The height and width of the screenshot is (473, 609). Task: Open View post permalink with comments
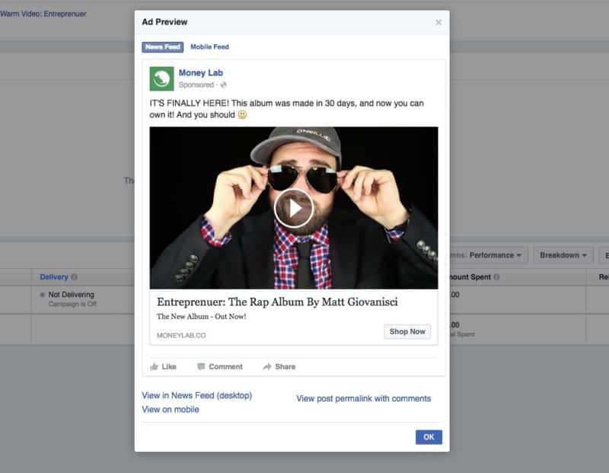[364, 398]
